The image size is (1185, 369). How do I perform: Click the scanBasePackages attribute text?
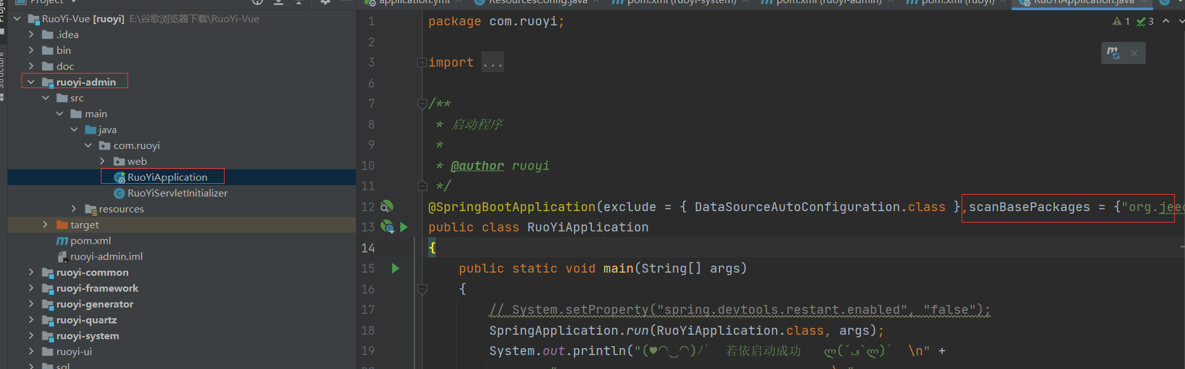1029,207
